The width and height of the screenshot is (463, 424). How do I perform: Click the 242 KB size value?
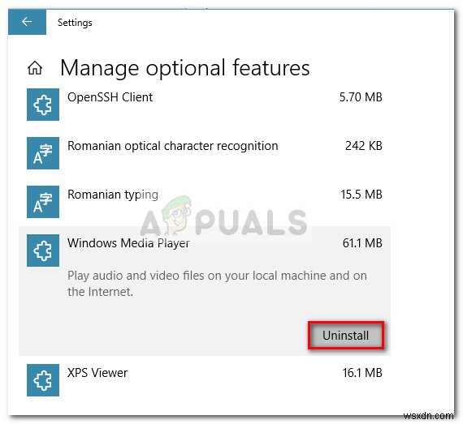(x=363, y=146)
